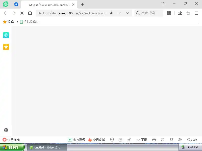The height and width of the screenshot is (151, 202).
Task: Open 今日直播 live stream link
Action: point(97,140)
